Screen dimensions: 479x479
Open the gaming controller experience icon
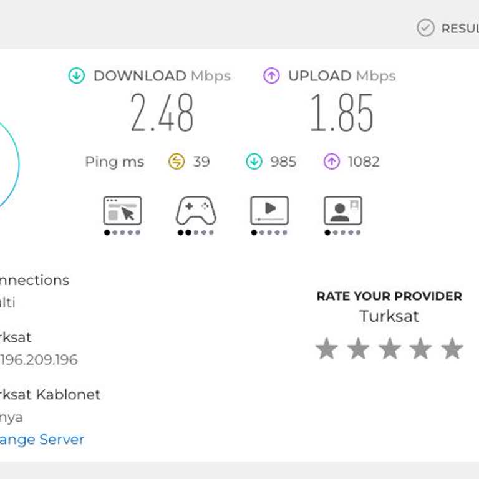pos(196,211)
